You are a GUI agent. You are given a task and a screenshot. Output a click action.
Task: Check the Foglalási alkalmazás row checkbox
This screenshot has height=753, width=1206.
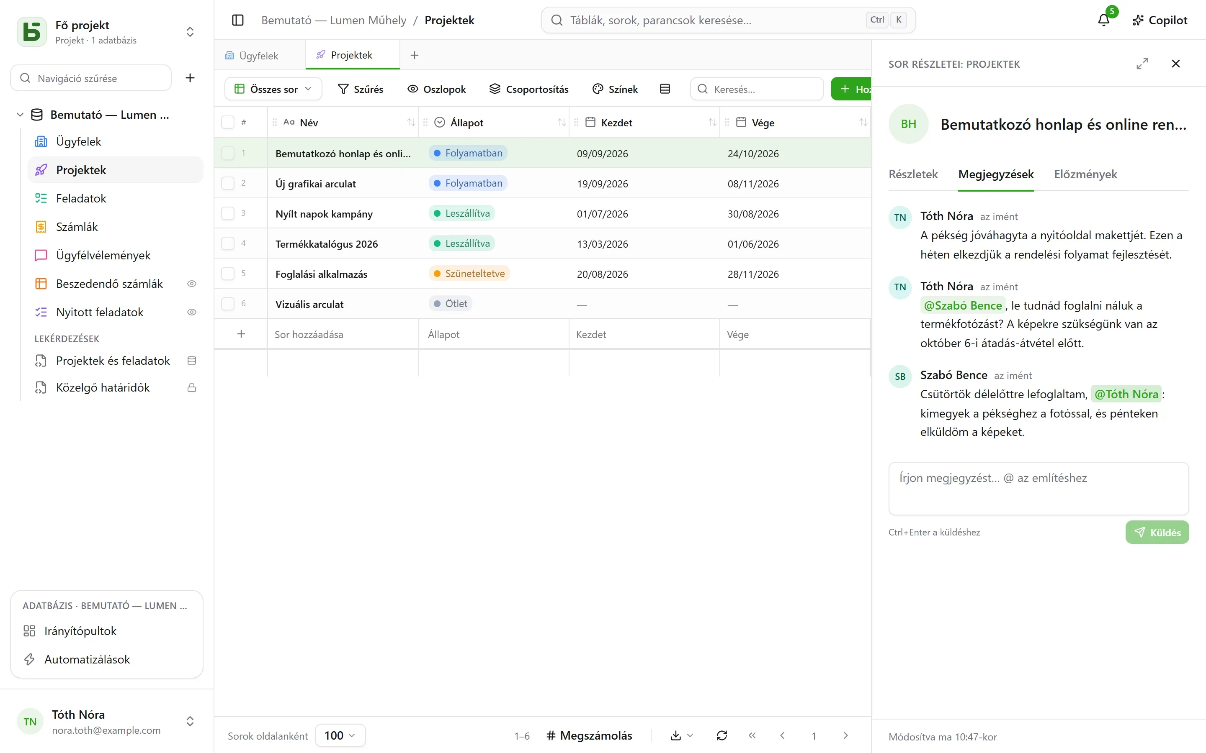click(228, 274)
